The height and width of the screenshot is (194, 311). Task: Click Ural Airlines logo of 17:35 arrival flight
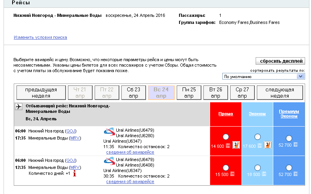pyautogui.click(x=109, y=131)
